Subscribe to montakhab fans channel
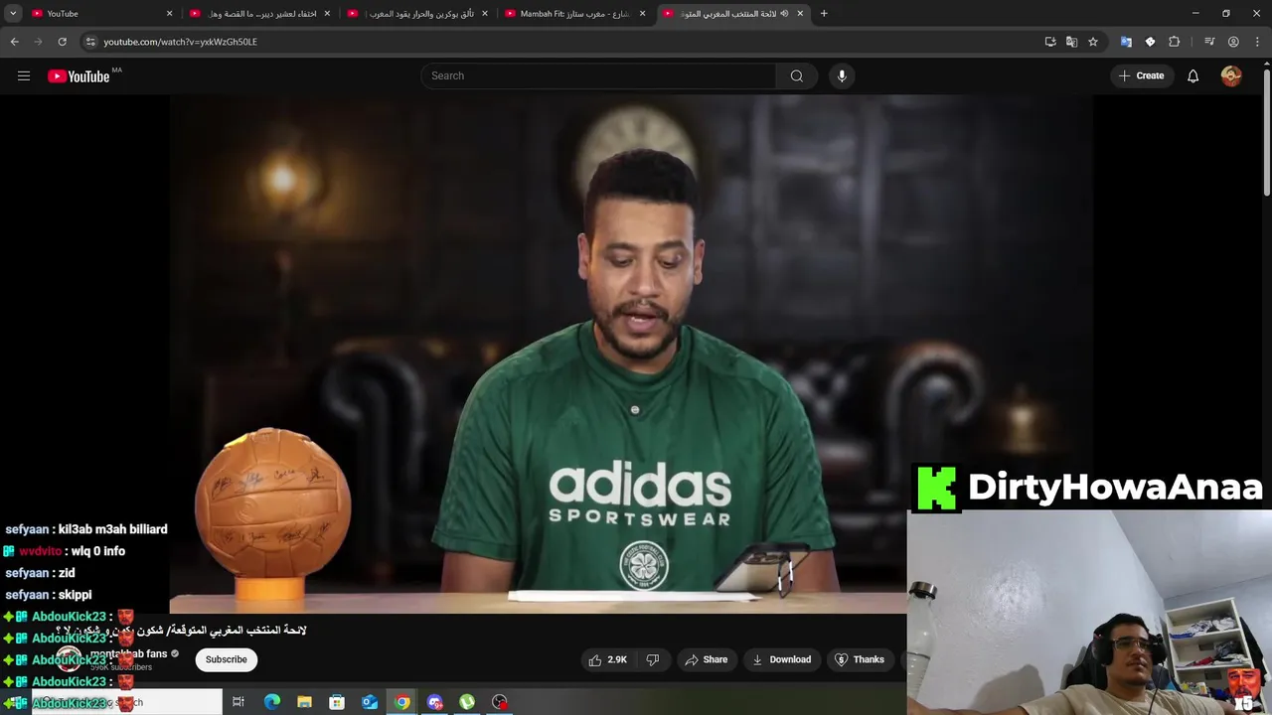1272x715 pixels. point(227,659)
